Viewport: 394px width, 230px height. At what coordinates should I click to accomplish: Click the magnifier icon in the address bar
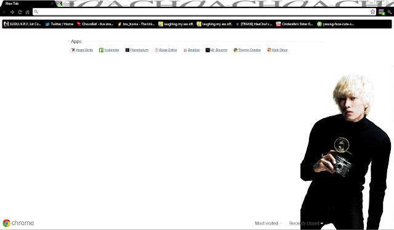tap(36, 12)
